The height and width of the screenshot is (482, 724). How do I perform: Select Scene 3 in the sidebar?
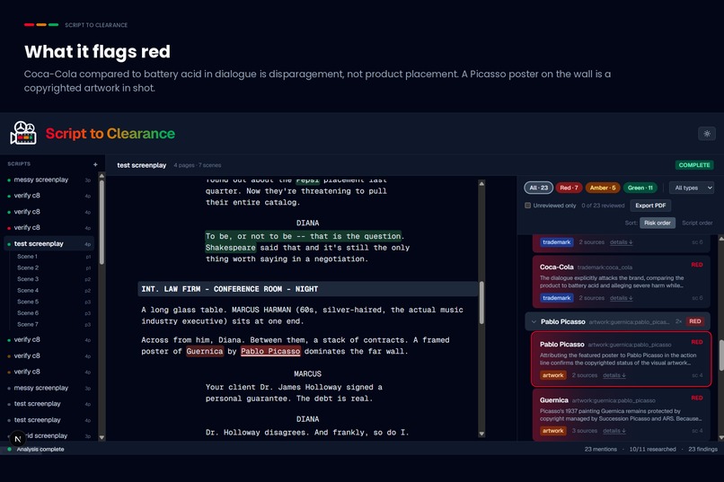point(28,279)
